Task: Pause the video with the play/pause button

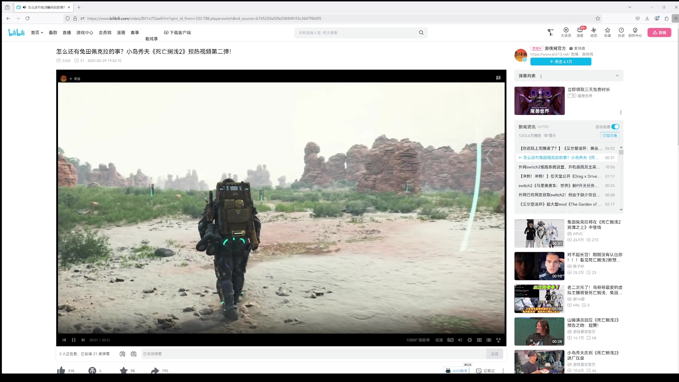Action: click(74, 340)
